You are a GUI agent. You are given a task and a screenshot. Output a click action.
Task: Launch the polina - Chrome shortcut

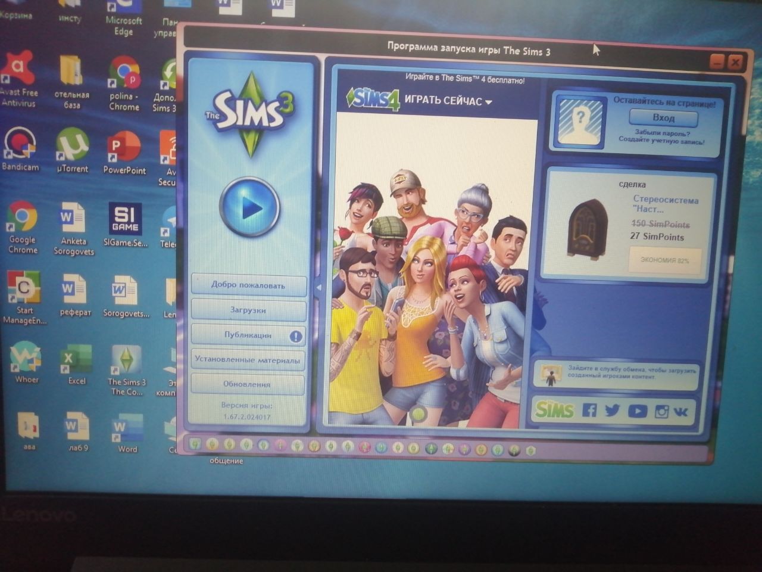click(x=124, y=83)
